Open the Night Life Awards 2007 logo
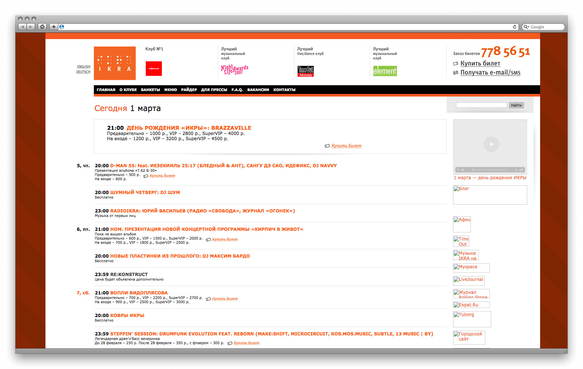Screen dimensions: 583x369 click(x=234, y=69)
